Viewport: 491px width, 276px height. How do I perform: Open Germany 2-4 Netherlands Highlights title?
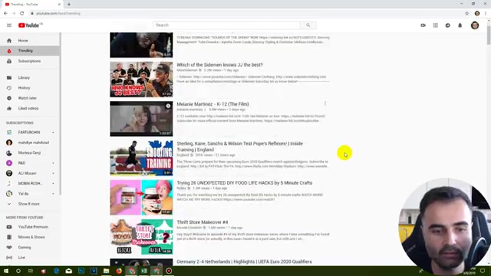click(244, 262)
